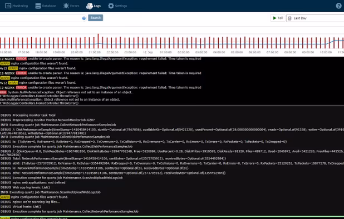This screenshot has height=219, width=344.
Task: Select 'DEBUG /: {DiskQueue=0.0' log line
Action: 172,153
